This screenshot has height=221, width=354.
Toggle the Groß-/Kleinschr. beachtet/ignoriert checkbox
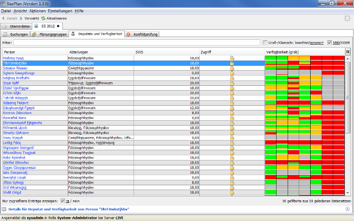coord(265,42)
